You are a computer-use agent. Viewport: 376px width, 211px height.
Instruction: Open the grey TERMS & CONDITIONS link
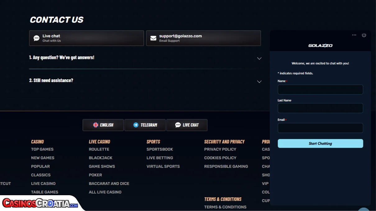click(225, 207)
